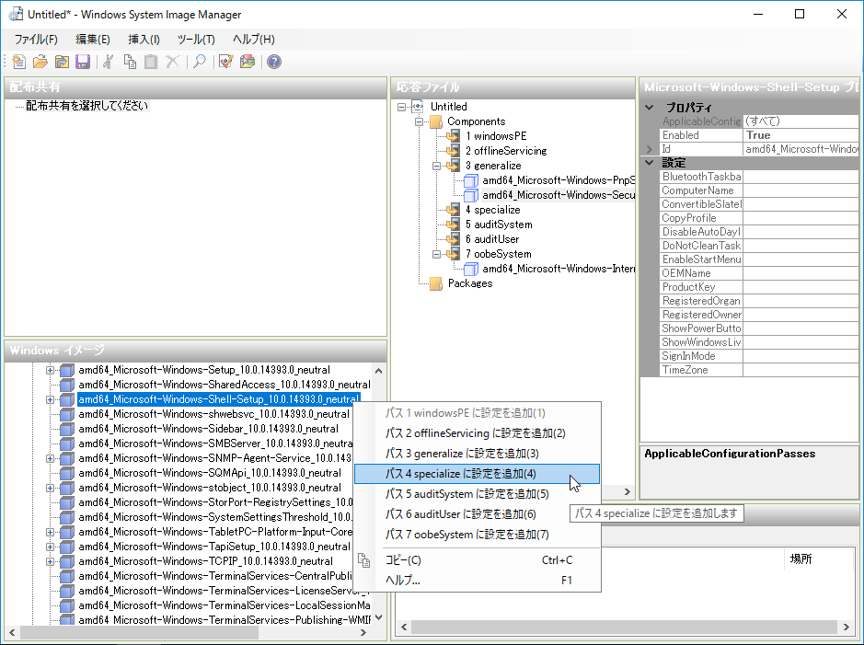Click the Shell-Setup component cube icon
Screen dimensions: 864x645
click(67, 399)
